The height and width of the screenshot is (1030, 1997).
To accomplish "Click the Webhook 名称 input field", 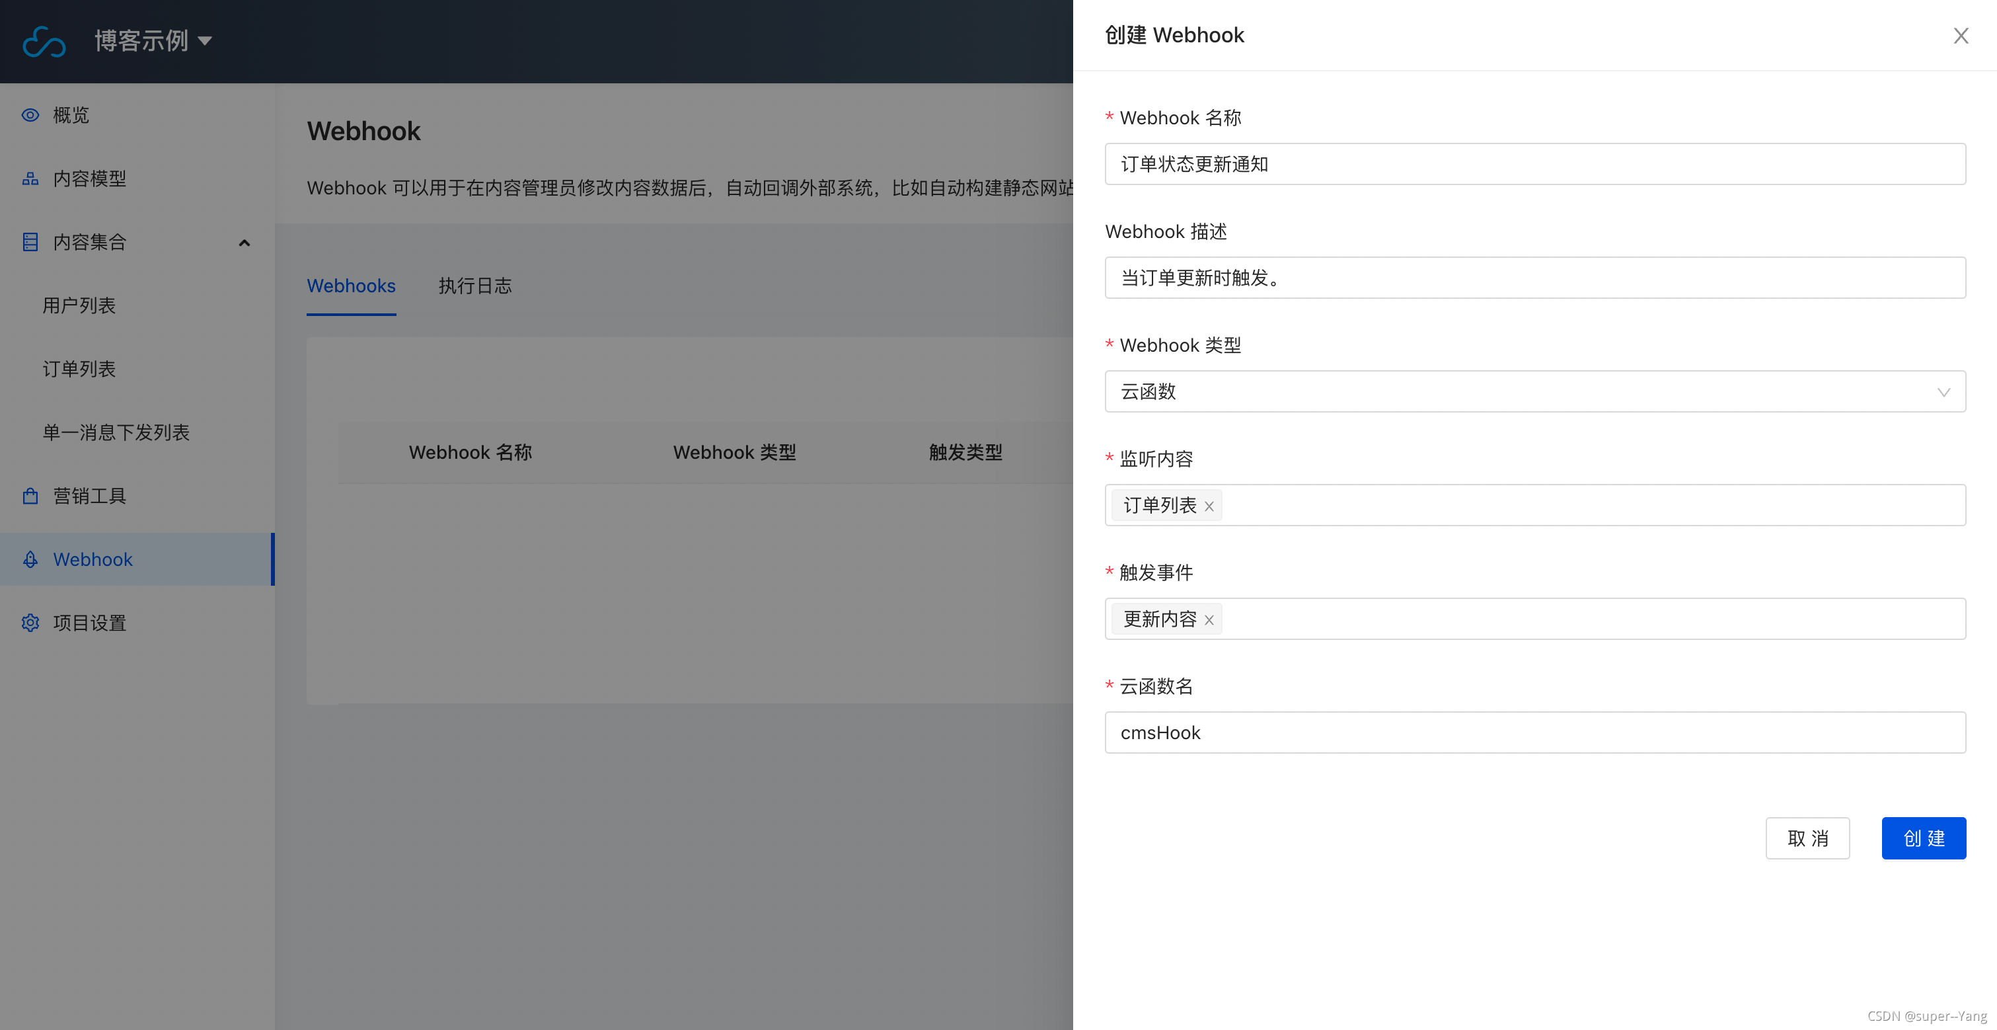I will coord(1534,164).
